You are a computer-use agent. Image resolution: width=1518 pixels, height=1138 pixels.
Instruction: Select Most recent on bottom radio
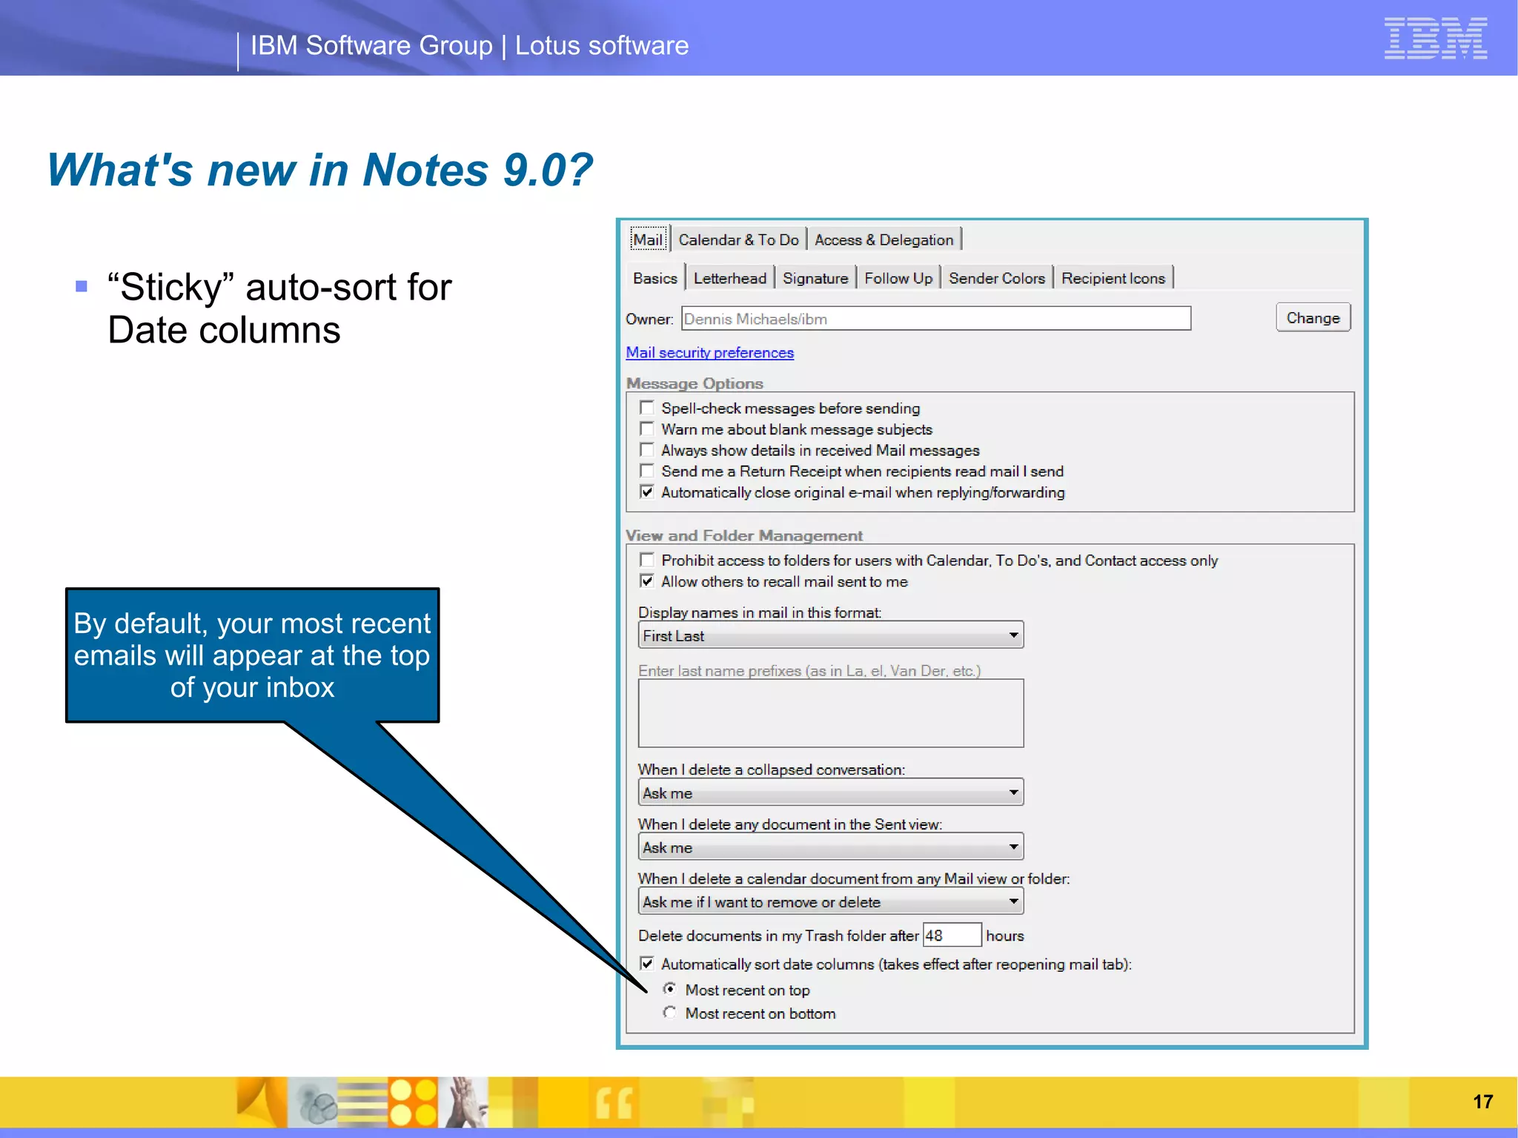point(670,1012)
